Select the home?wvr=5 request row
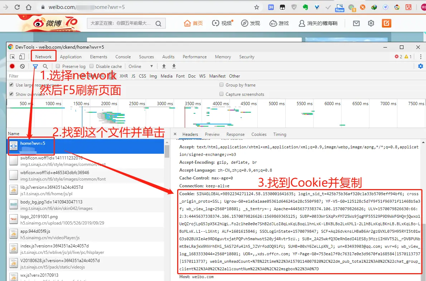 click(85, 146)
